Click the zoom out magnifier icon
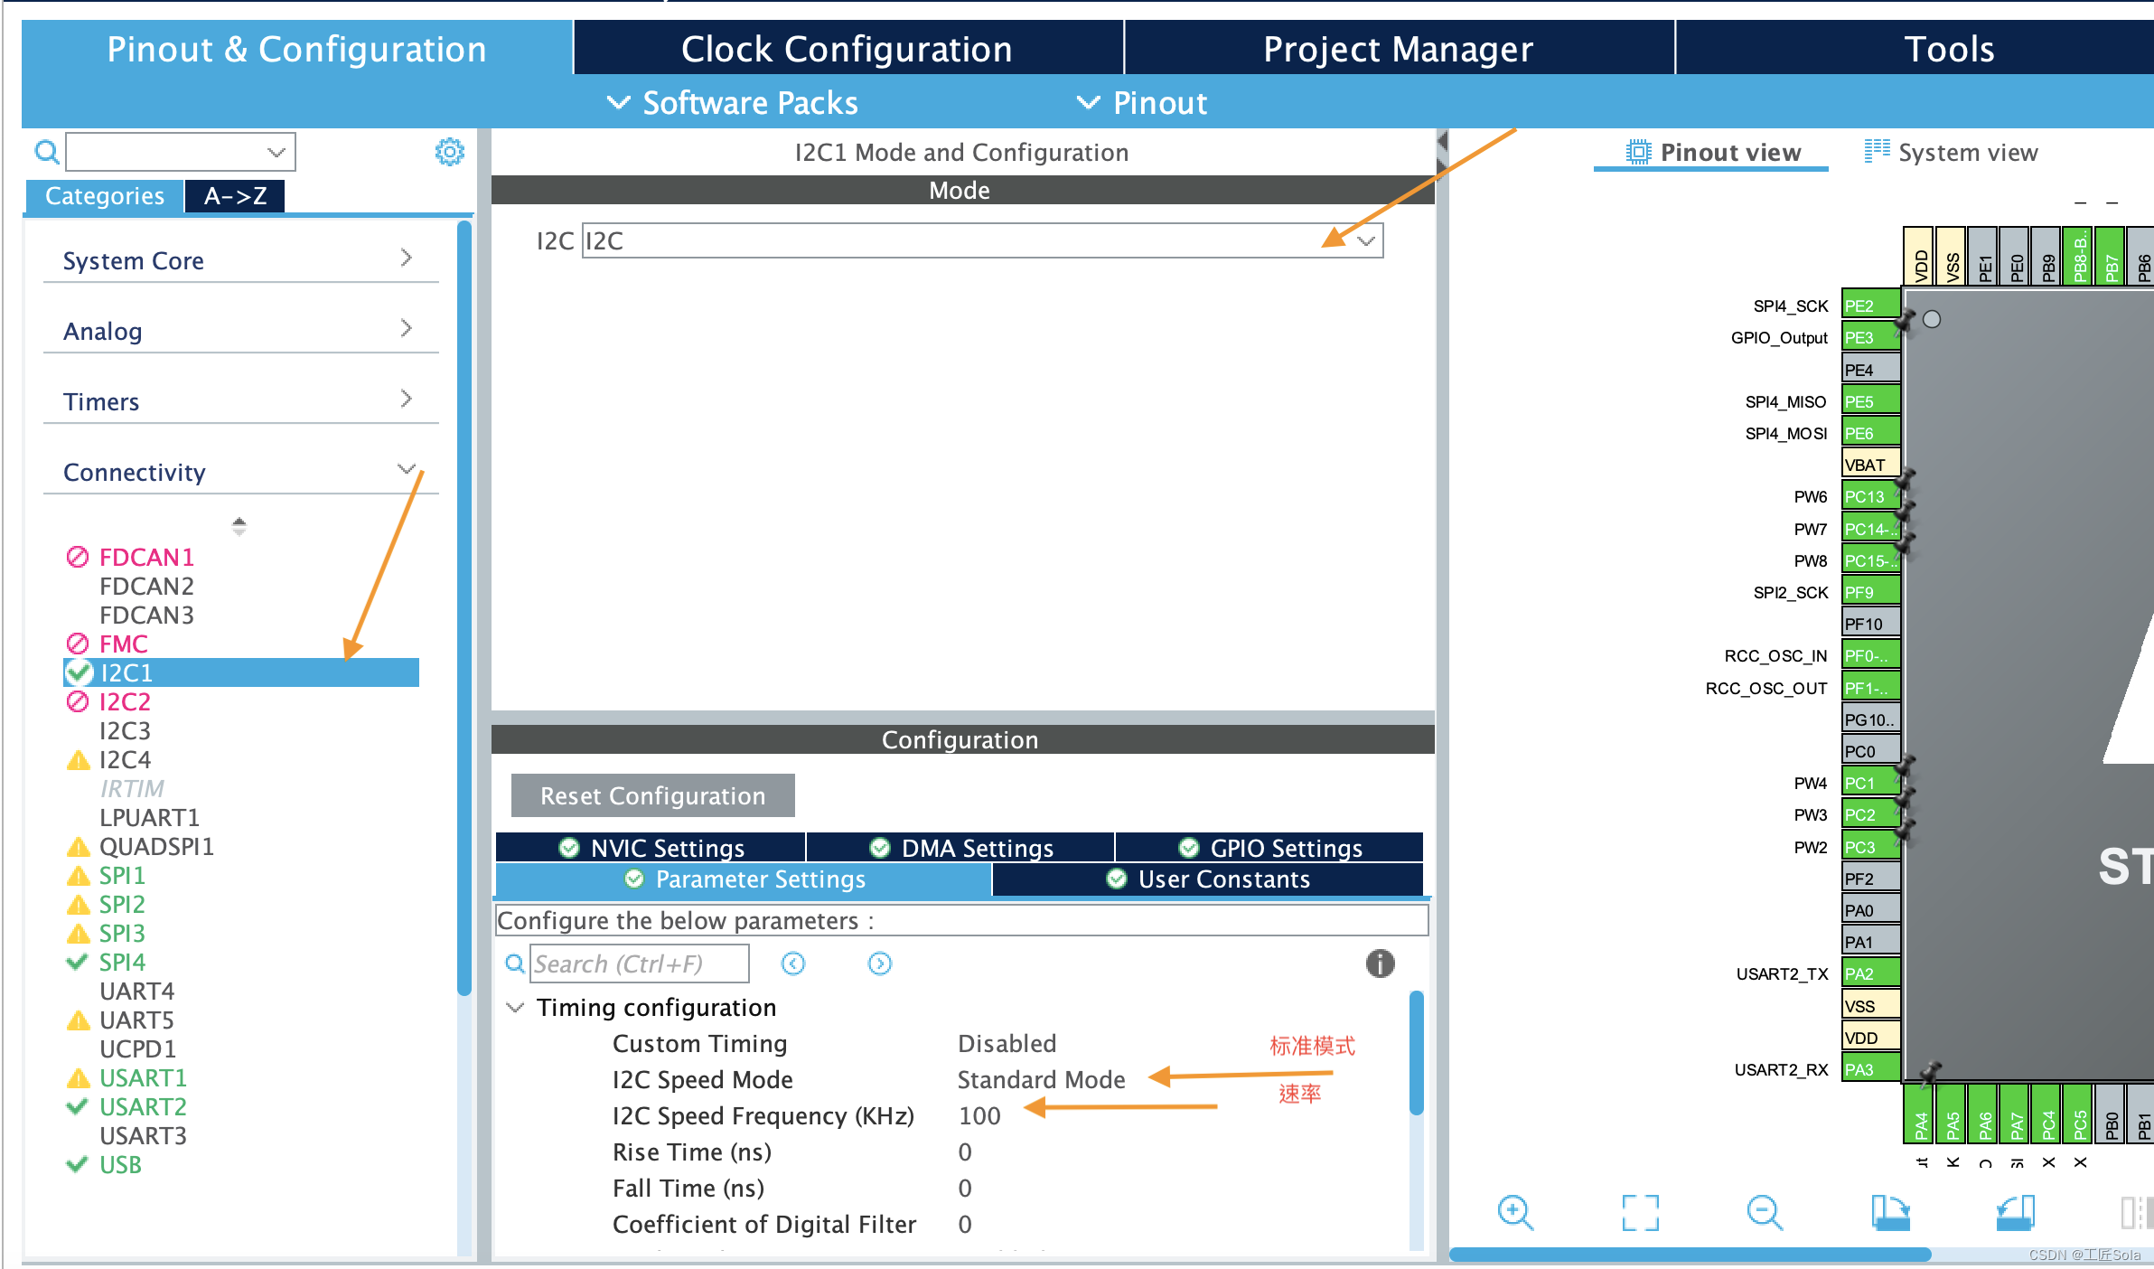This screenshot has height=1269, width=2154. (1764, 1212)
